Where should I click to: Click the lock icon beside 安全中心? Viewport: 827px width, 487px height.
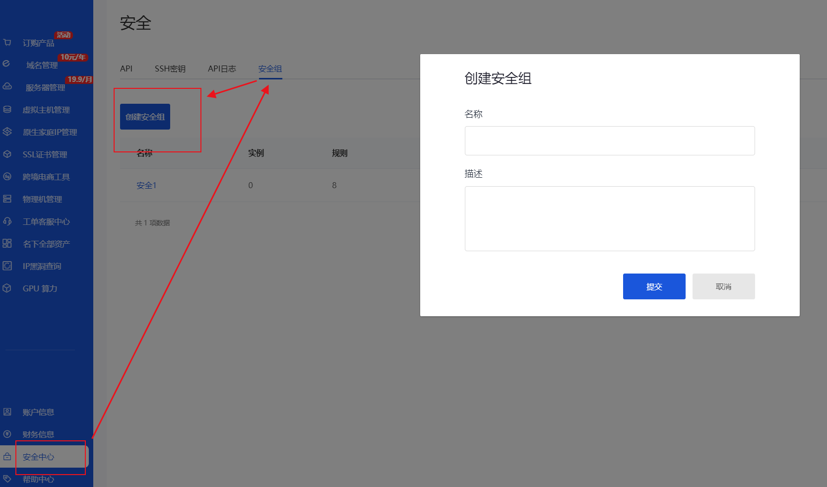[7, 456]
